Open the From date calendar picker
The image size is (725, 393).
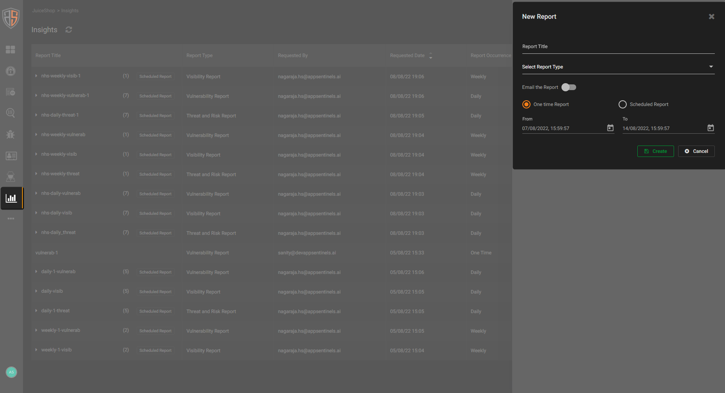(x=610, y=128)
